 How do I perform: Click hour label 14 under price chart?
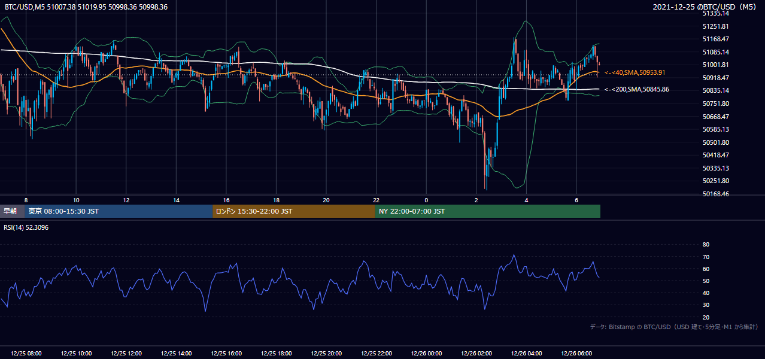pyautogui.click(x=176, y=200)
